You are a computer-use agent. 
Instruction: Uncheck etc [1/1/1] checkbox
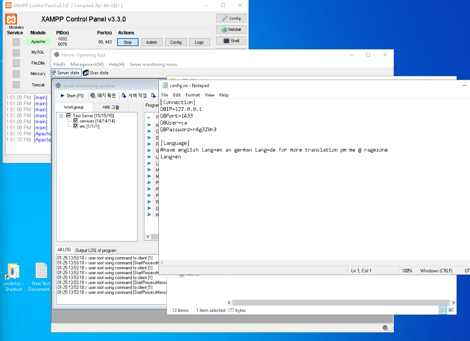point(75,126)
